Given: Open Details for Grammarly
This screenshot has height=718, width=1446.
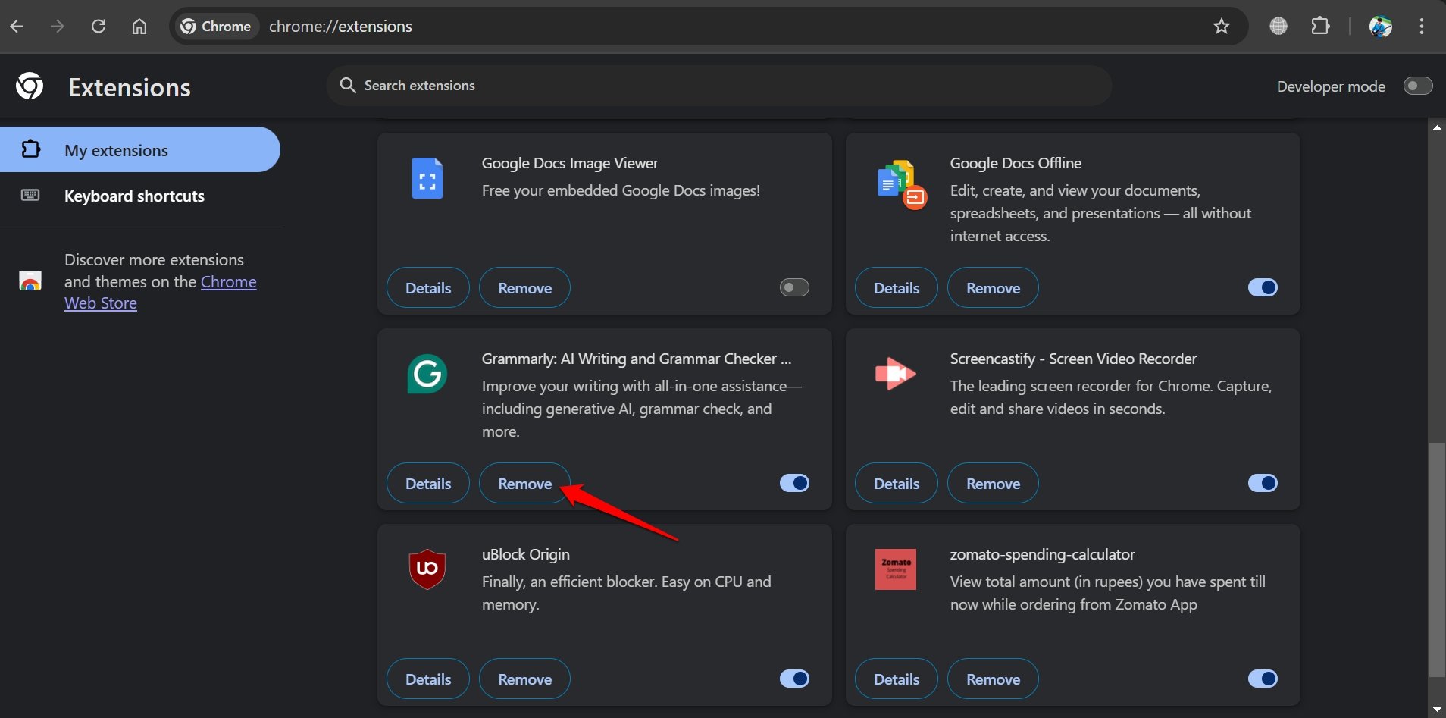Looking at the screenshot, I should 428,483.
